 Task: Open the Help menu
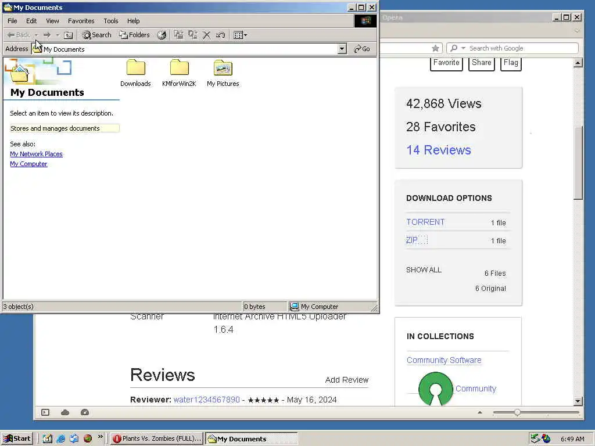[133, 21]
